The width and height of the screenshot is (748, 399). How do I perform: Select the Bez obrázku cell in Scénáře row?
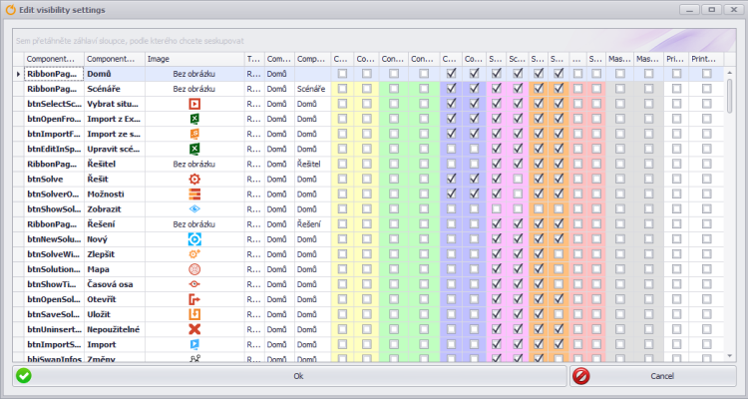click(x=194, y=89)
